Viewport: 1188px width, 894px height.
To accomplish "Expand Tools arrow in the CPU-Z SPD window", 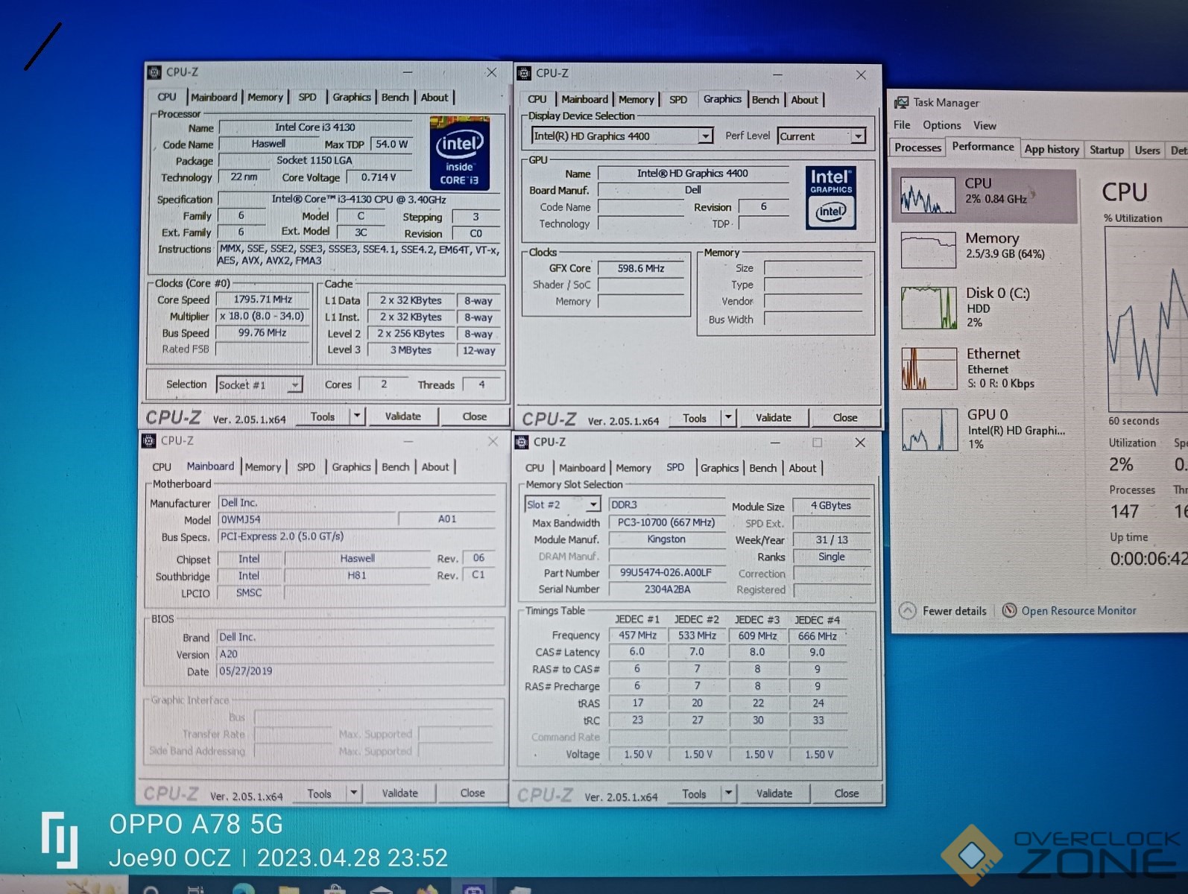I will 729,793.
